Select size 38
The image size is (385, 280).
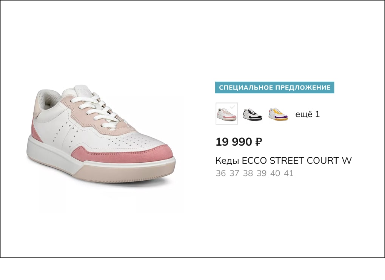click(x=248, y=173)
